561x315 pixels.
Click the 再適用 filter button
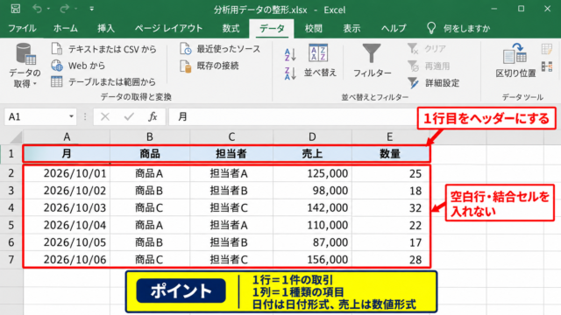point(429,66)
